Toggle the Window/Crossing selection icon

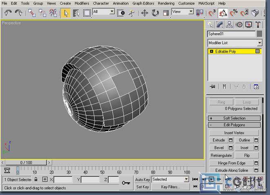click(x=121, y=13)
